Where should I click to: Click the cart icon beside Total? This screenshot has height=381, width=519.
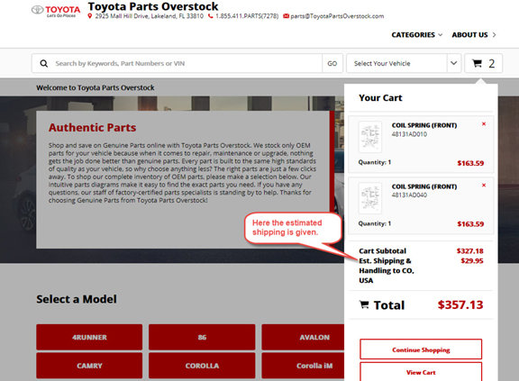pos(364,304)
